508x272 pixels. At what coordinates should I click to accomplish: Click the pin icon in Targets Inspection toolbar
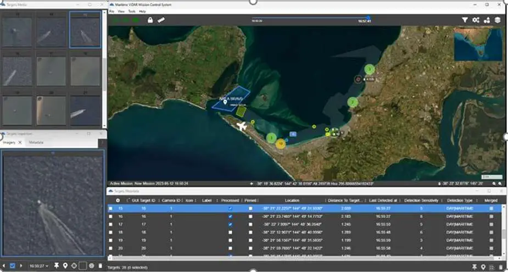click(x=57, y=266)
